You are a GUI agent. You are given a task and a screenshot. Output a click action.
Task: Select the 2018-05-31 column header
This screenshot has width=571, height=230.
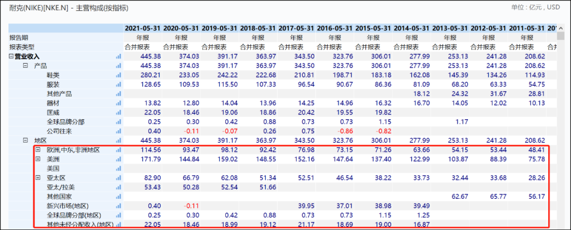pyautogui.click(x=258, y=28)
